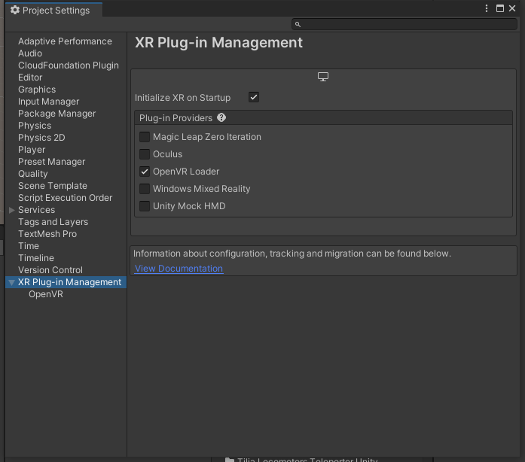The image size is (525, 462).
Task: Click the Standalone platform monitor icon
Action: click(323, 77)
